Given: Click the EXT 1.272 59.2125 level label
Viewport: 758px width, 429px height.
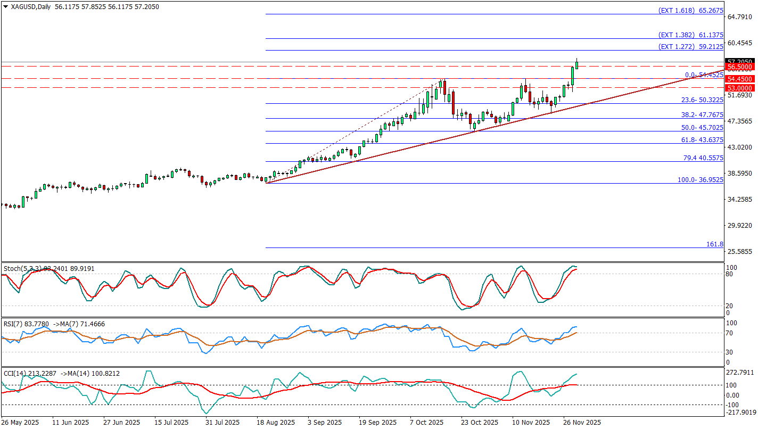Looking at the screenshot, I should (x=690, y=46).
